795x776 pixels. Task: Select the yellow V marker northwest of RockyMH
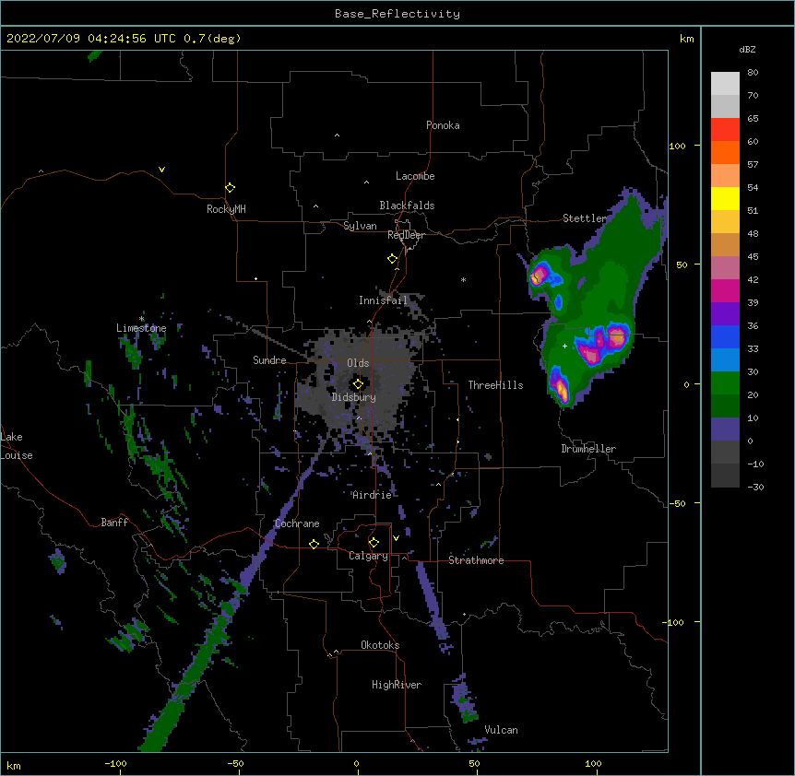click(161, 170)
